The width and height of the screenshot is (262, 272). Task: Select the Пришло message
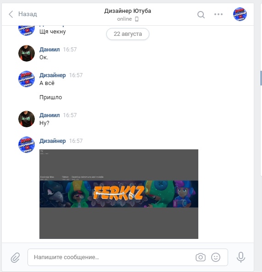(51, 97)
